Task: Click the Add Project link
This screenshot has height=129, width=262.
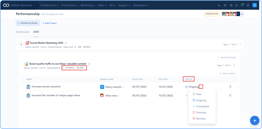Action: [x=50, y=23]
